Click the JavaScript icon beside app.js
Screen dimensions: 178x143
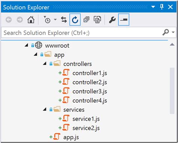[57, 137]
